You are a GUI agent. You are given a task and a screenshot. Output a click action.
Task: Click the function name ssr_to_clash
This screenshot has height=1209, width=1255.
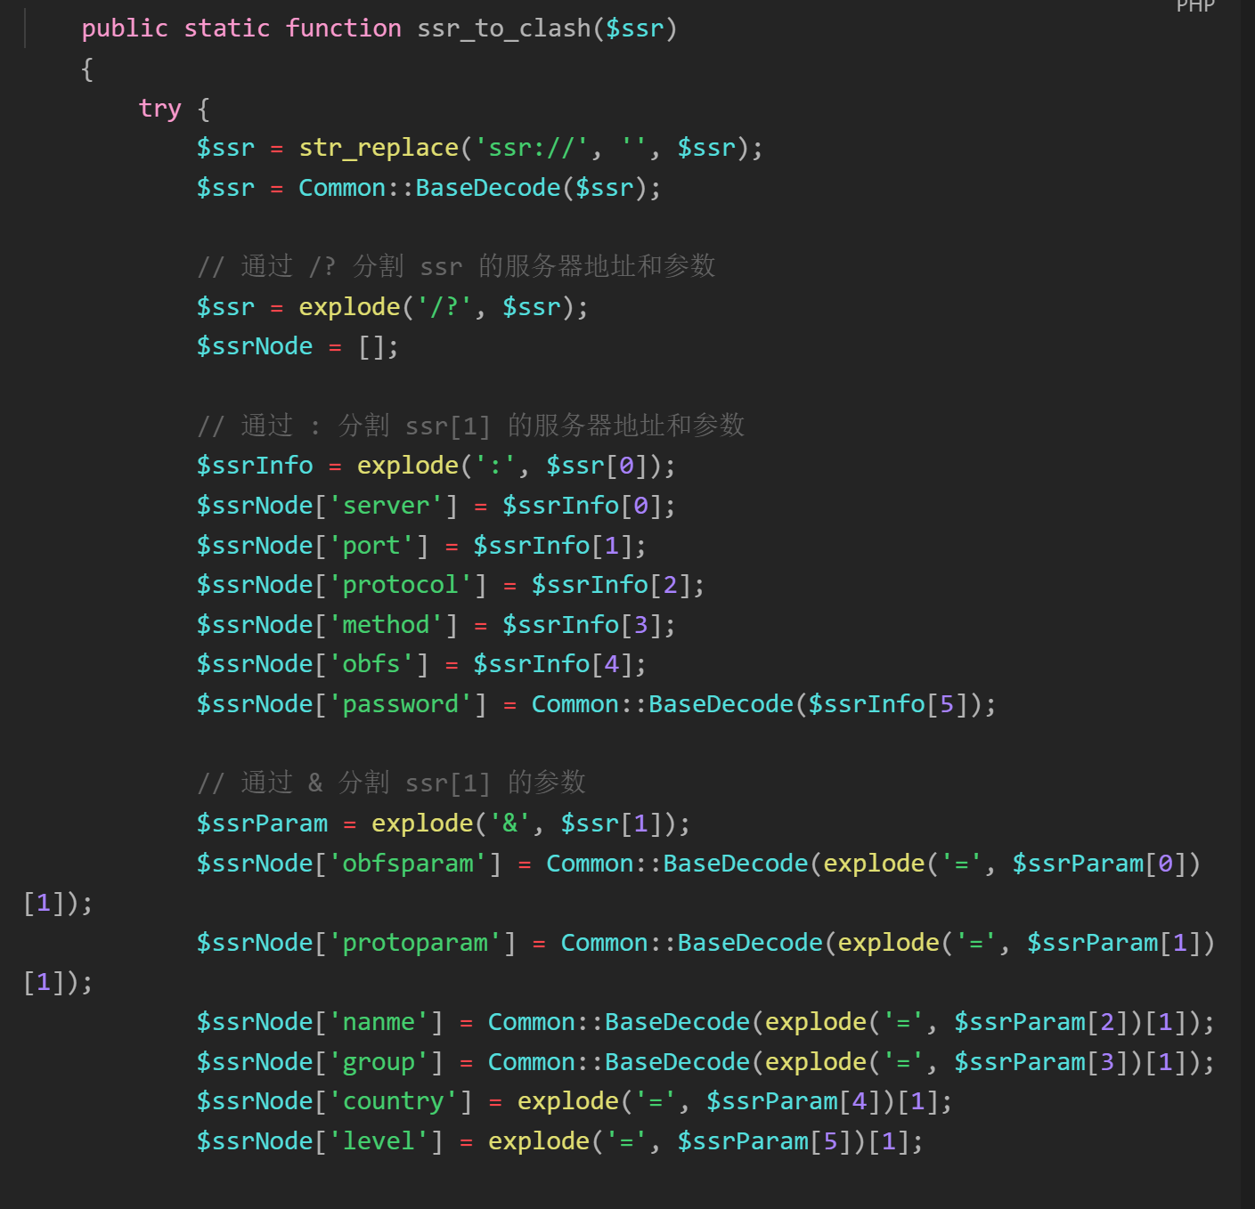point(504,28)
